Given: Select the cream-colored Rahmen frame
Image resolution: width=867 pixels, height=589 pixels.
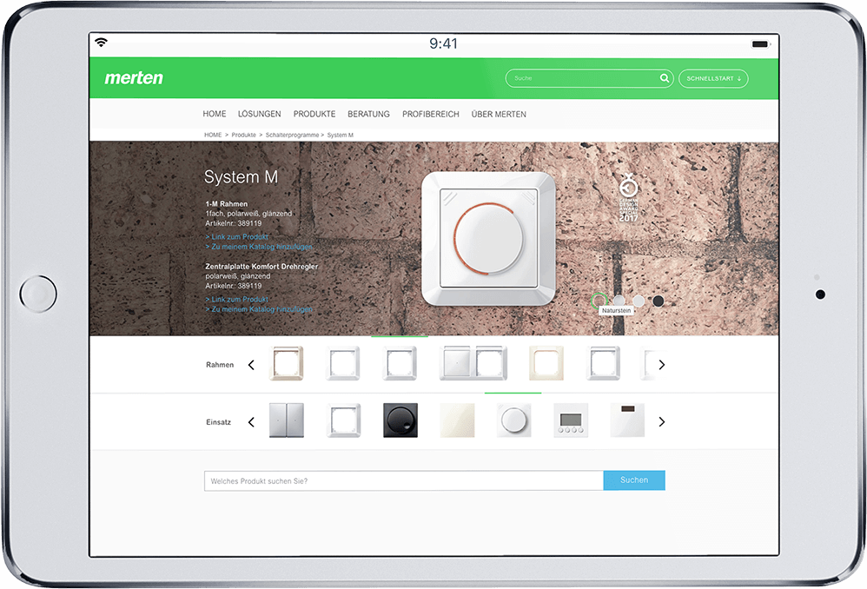Looking at the screenshot, I should [x=546, y=363].
